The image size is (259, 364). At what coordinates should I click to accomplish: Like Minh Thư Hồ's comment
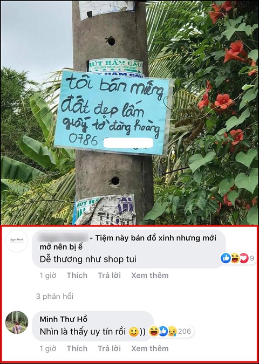click(x=77, y=348)
